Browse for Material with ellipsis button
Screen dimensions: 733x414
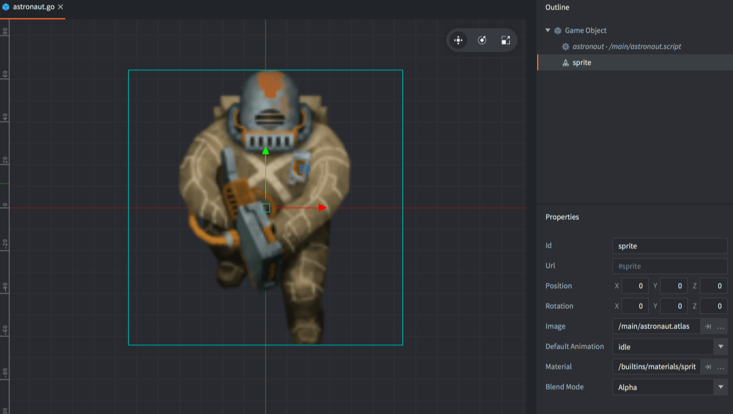coord(721,367)
